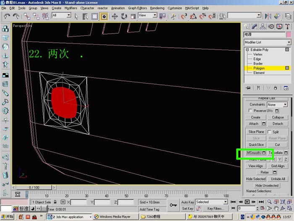Screen dimensions: 294x221
Task: Activate the Select and Scale tool
Action: [133, 16]
